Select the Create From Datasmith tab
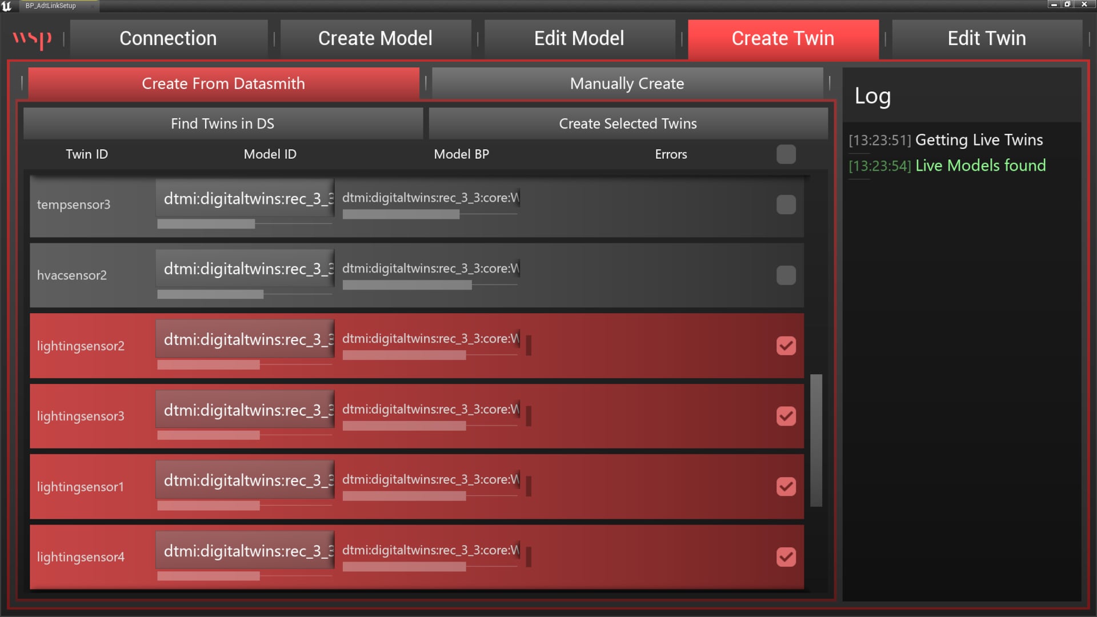This screenshot has height=617, width=1097. tap(223, 83)
